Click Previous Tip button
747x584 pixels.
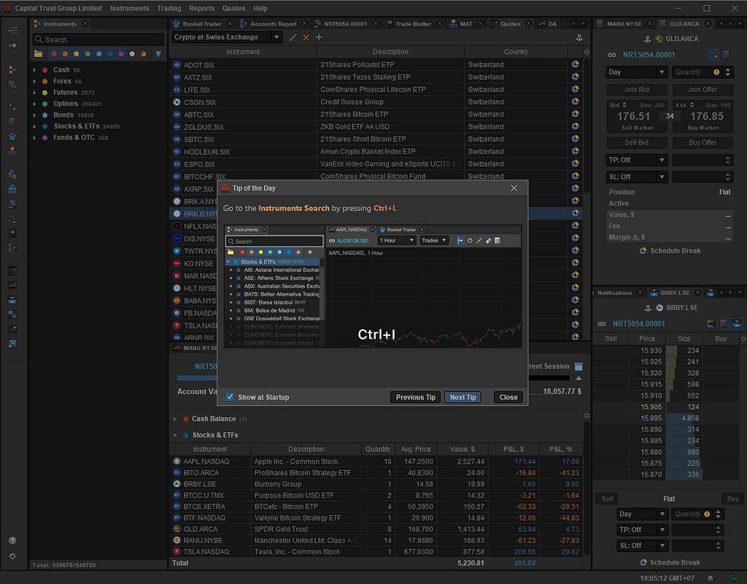415,397
